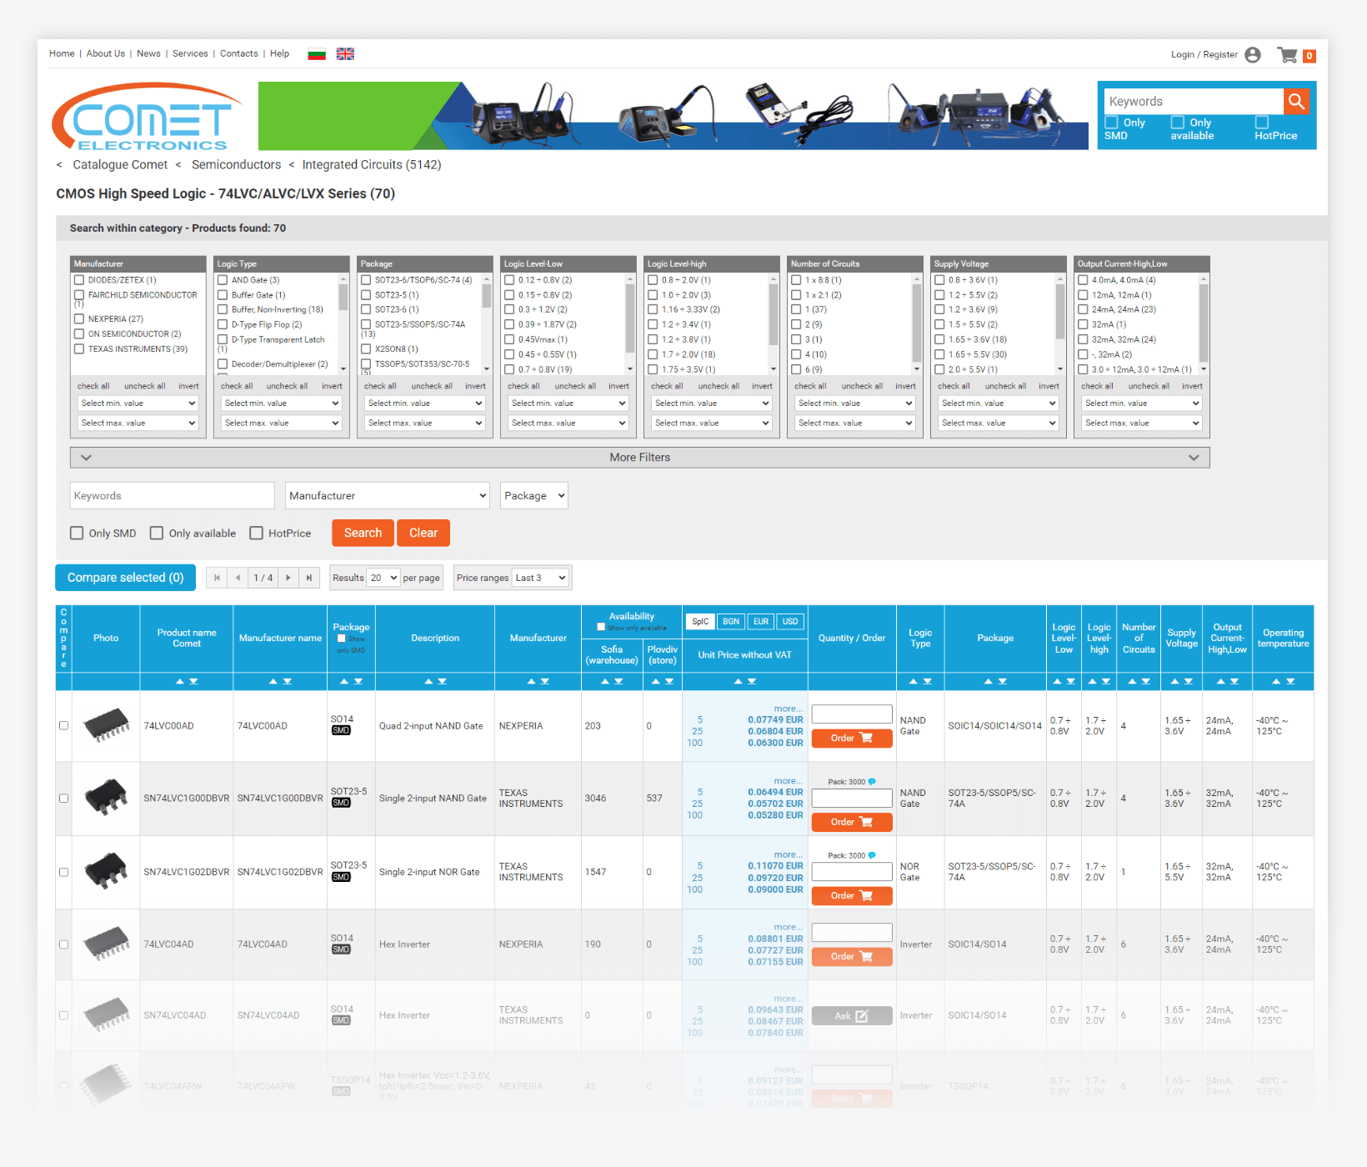Click the Compare selected (0) button

(x=125, y=578)
